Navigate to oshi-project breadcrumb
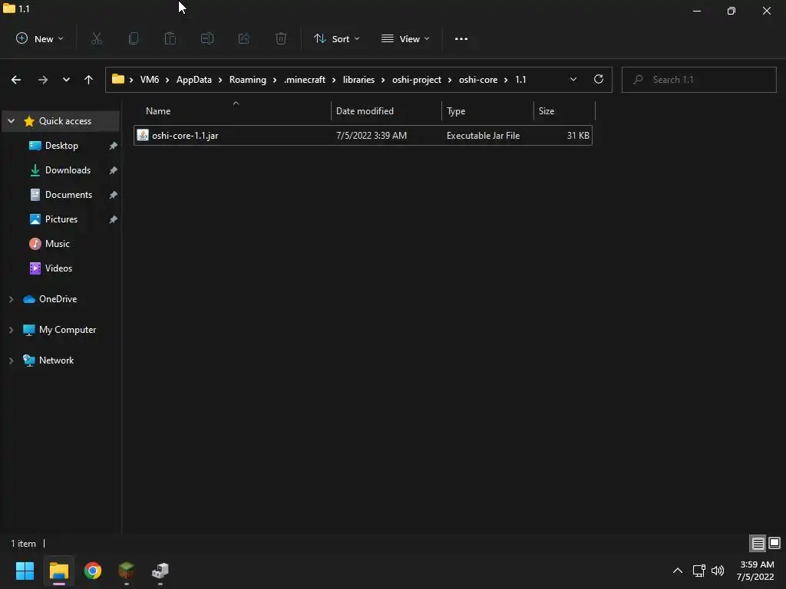The width and height of the screenshot is (786, 589). pyautogui.click(x=417, y=80)
